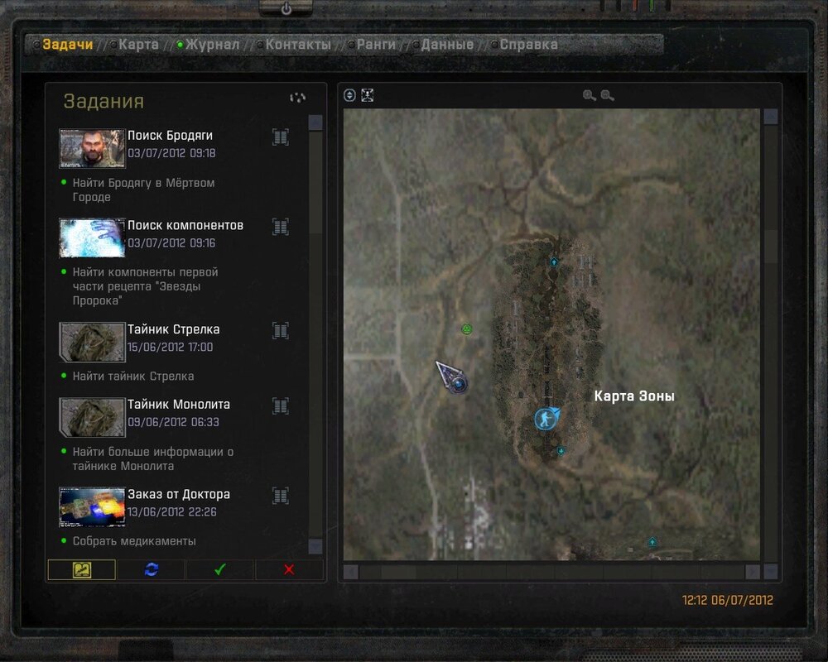Click the zoom out magnifier above the map

pyautogui.click(x=608, y=96)
